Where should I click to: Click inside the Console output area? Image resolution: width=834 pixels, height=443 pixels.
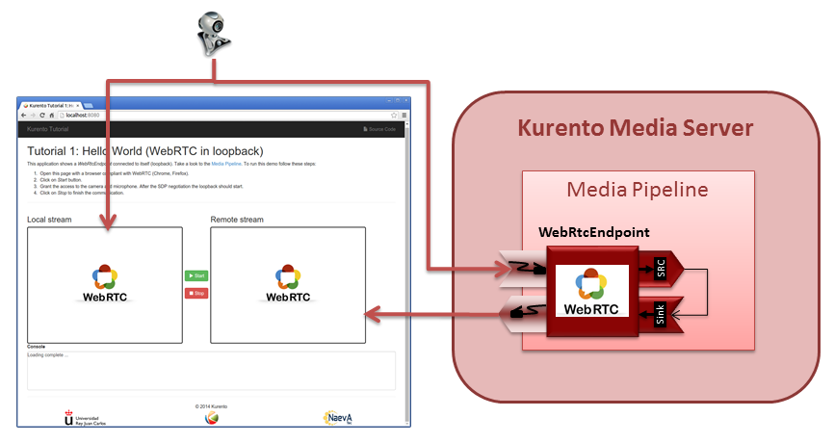211,371
